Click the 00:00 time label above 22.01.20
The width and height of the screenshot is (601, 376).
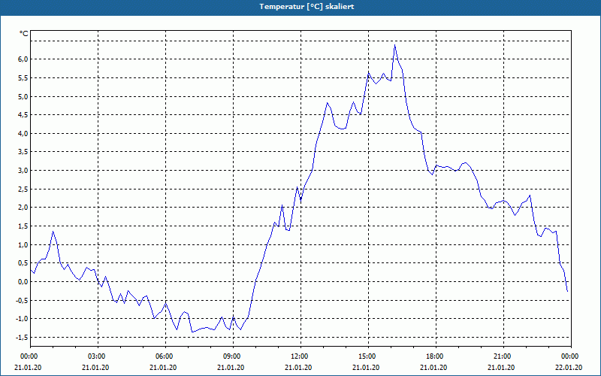tap(571, 356)
